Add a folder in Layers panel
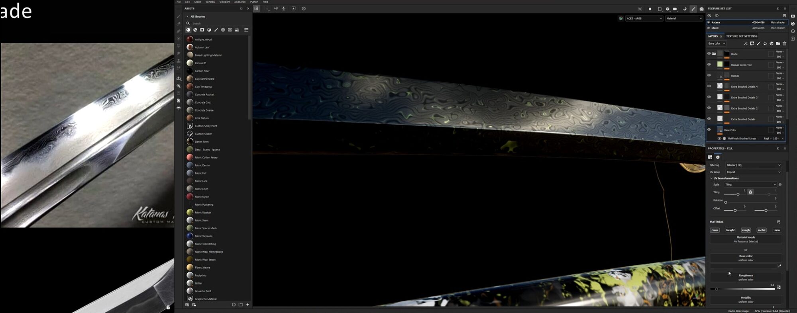 point(778,43)
